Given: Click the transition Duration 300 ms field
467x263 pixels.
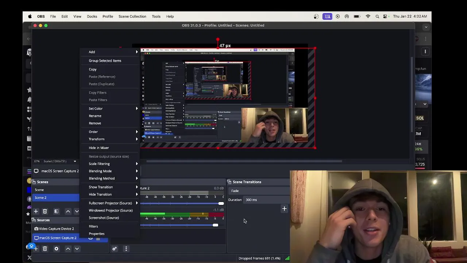Looking at the screenshot, I should (266, 200).
